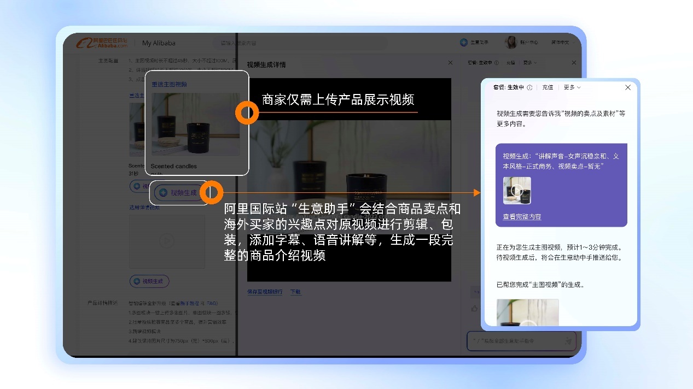Open the Scented candles video thumbnail
Screen dimensions: 693x389
pyautogui.click(x=196, y=125)
